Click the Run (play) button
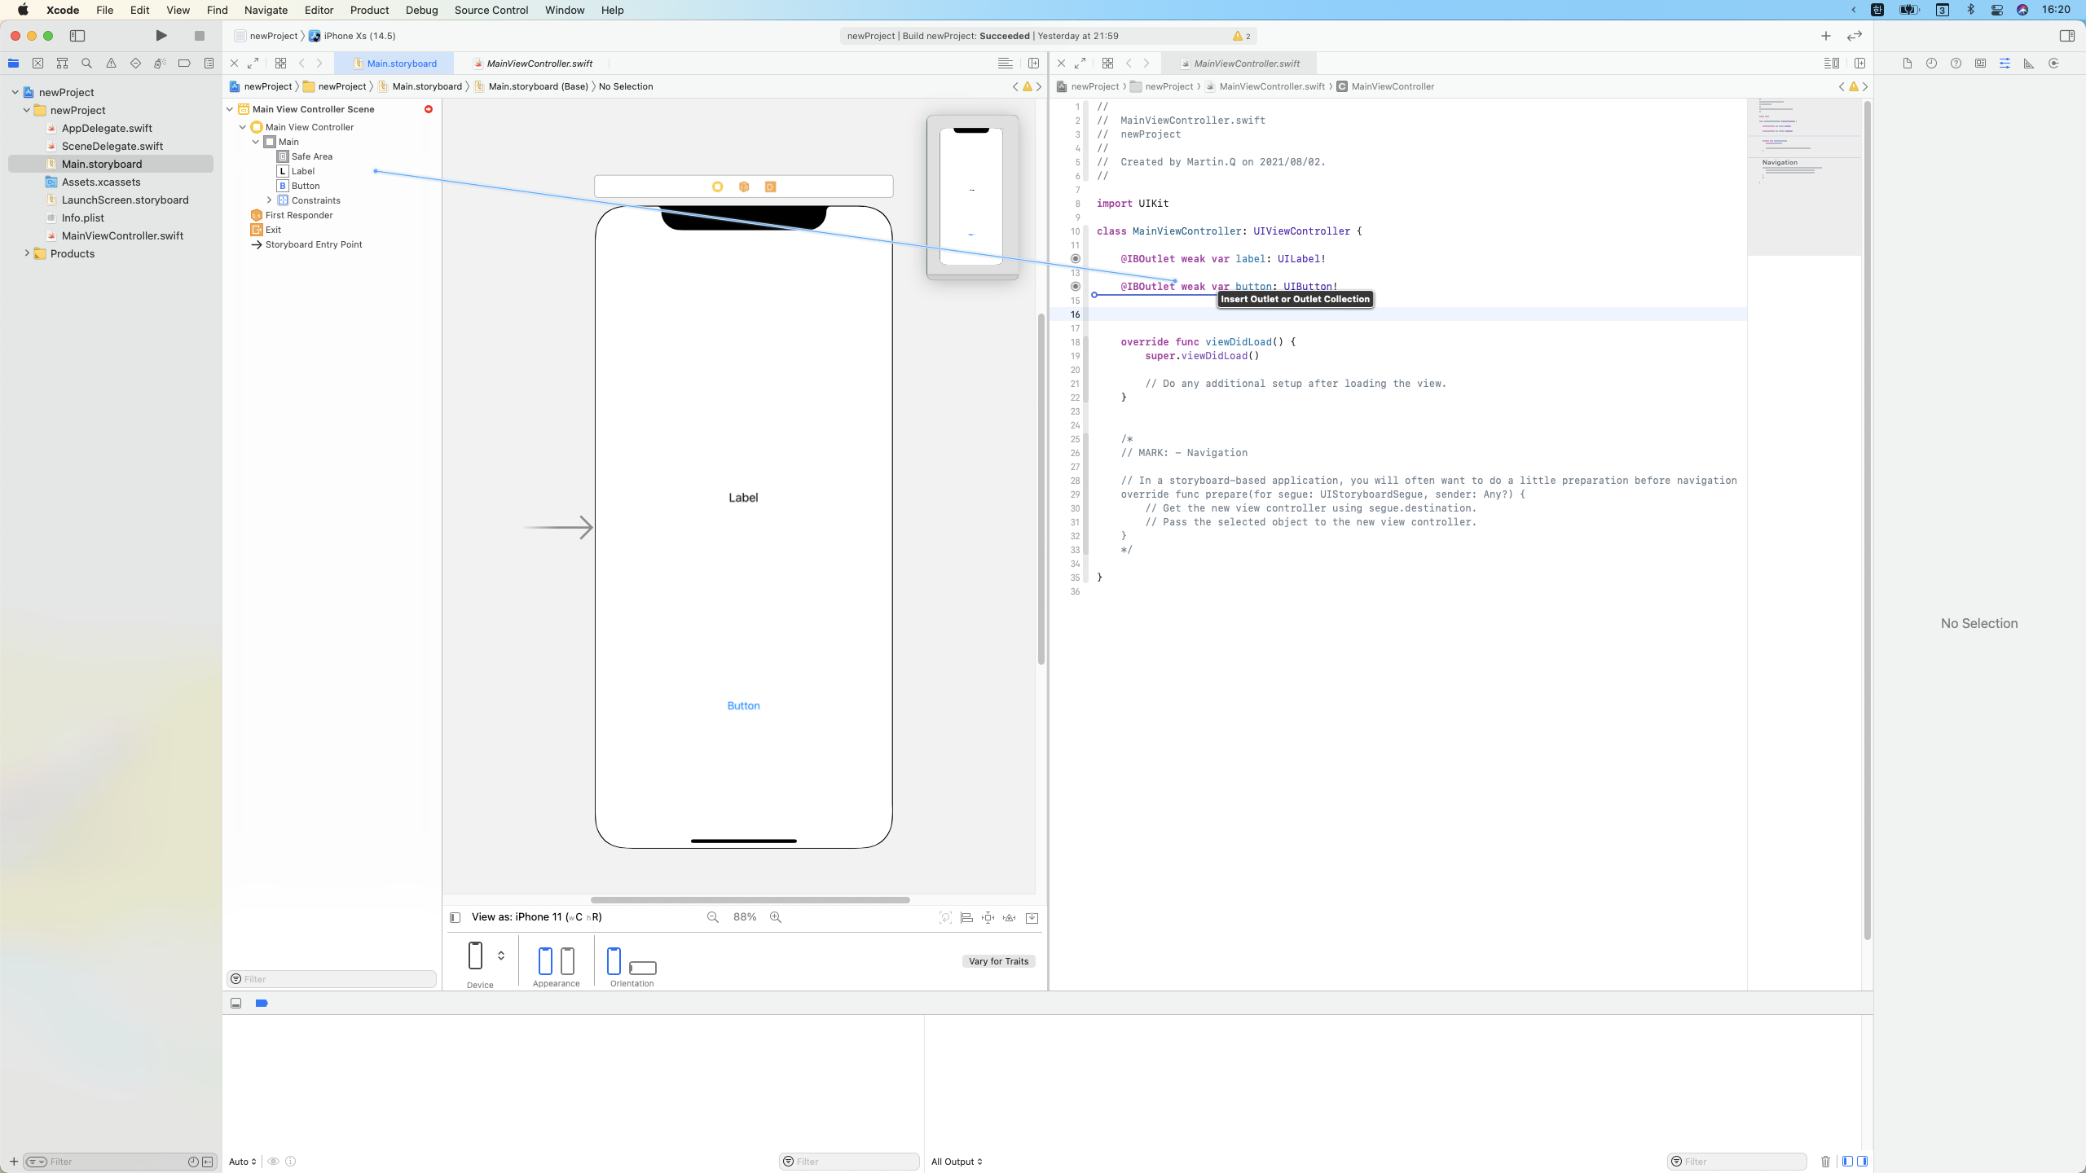The image size is (2086, 1173). (161, 36)
